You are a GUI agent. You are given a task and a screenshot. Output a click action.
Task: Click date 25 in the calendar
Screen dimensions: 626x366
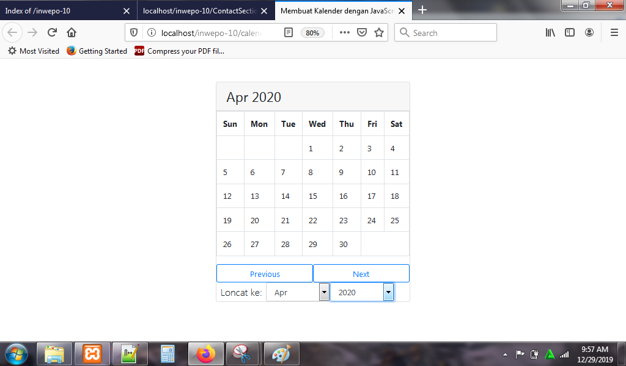pos(395,221)
